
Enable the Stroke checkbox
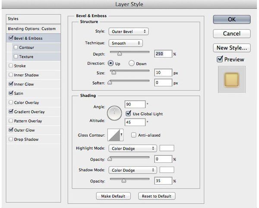[11, 66]
